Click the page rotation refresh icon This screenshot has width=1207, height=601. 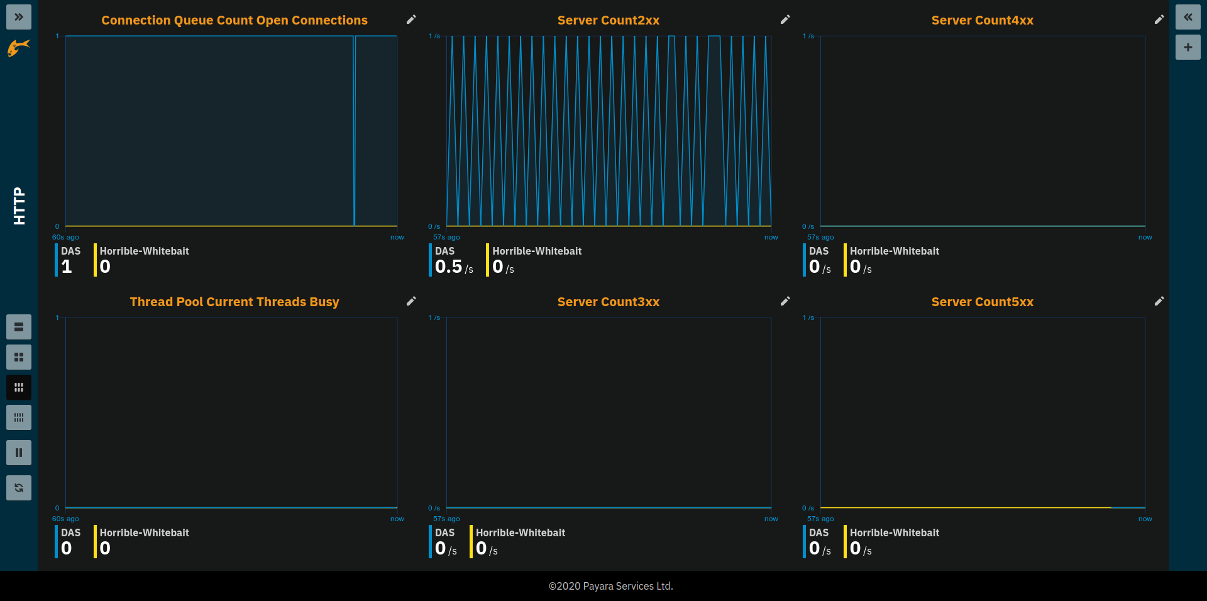pyautogui.click(x=19, y=488)
